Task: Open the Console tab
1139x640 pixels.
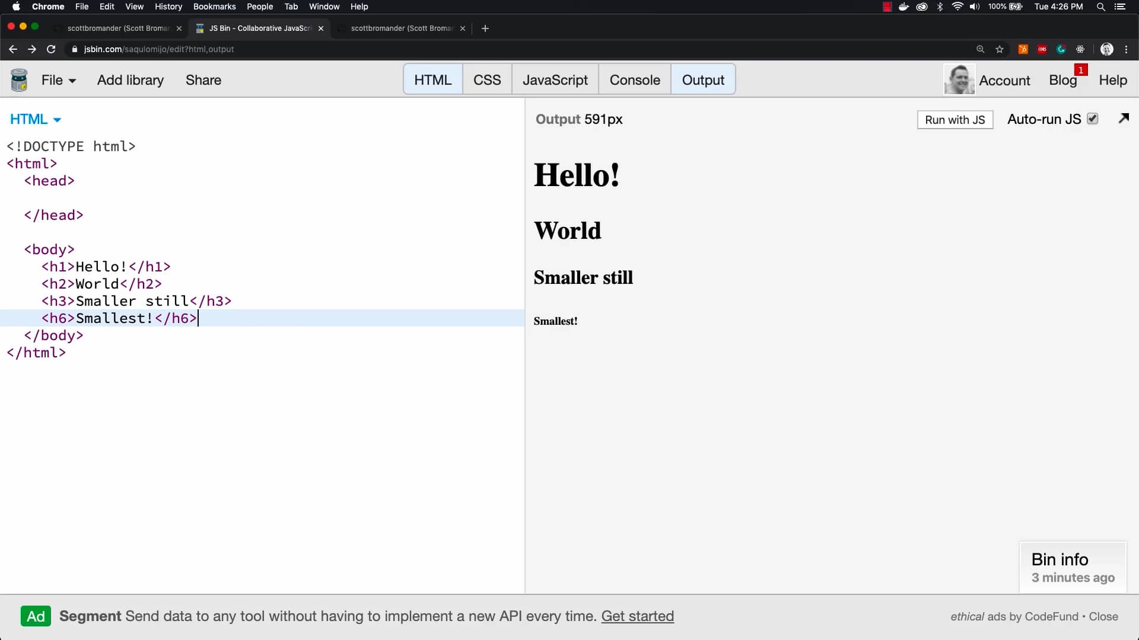Action: click(634, 79)
